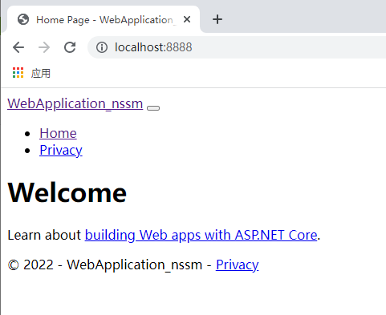
Task: Open Privacy link in the navigation list
Action: click(x=61, y=151)
